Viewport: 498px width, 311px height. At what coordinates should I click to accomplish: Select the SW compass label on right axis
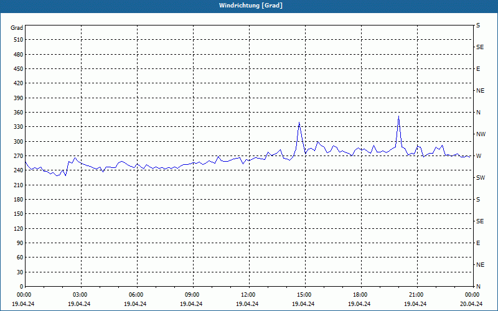point(481,178)
